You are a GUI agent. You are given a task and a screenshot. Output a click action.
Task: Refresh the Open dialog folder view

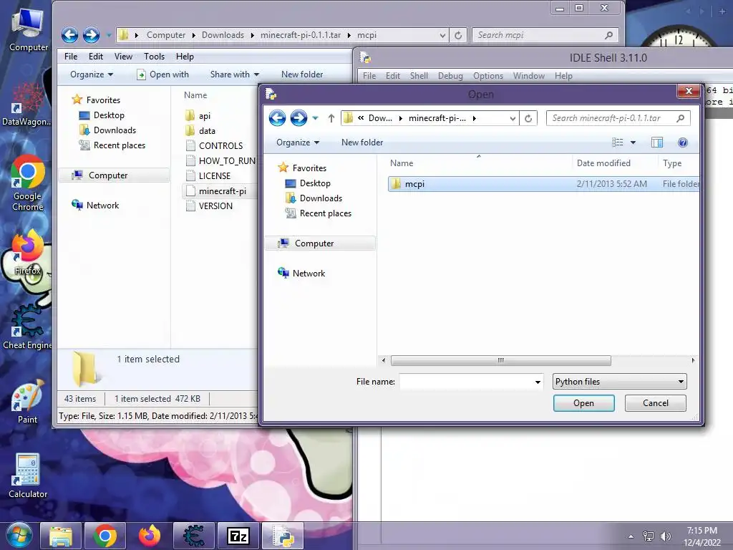click(x=528, y=118)
